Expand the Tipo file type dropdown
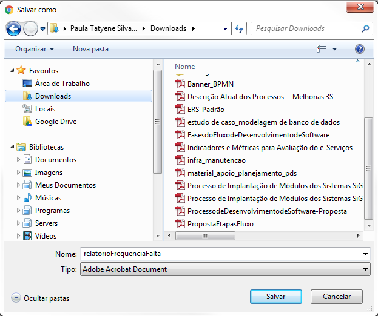Image resolution: width=378 pixels, height=316 pixels. pyautogui.click(x=365, y=269)
